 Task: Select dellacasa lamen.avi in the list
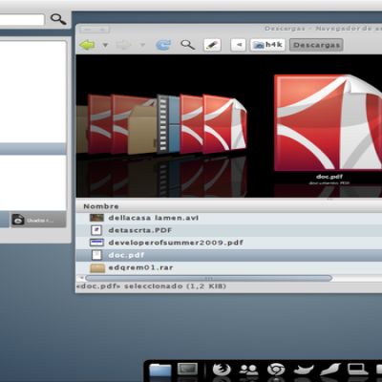(228, 218)
